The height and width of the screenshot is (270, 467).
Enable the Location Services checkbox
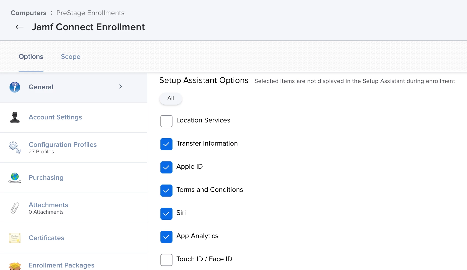pyautogui.click(x=166, y=121)
